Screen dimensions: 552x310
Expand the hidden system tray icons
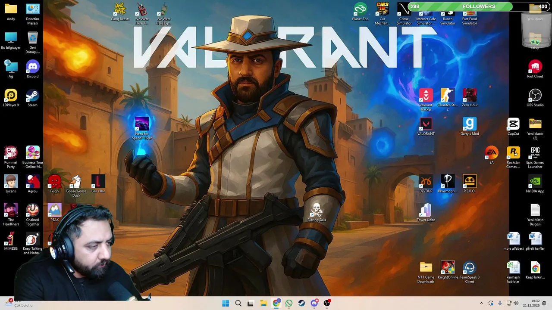pyautogui.click(x=481, y=303)
